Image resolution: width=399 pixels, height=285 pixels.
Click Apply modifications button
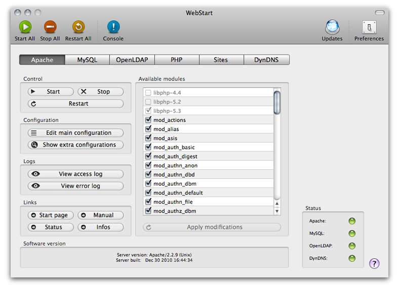click(x=212, y=227)
